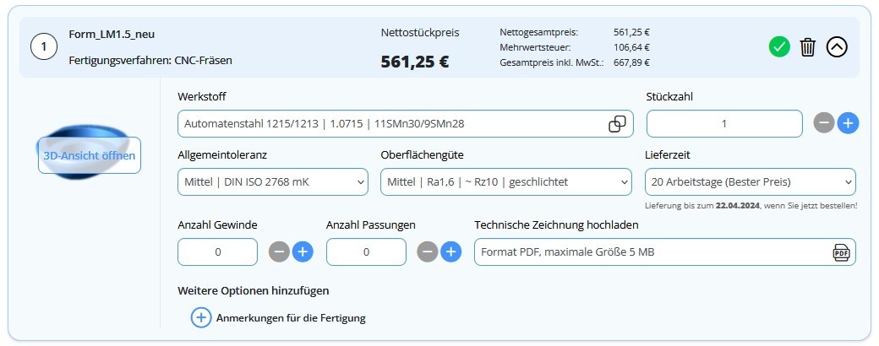Click the PDF upload icon
Viewport: 879px width, 346px height.
[x=841, y=252]
